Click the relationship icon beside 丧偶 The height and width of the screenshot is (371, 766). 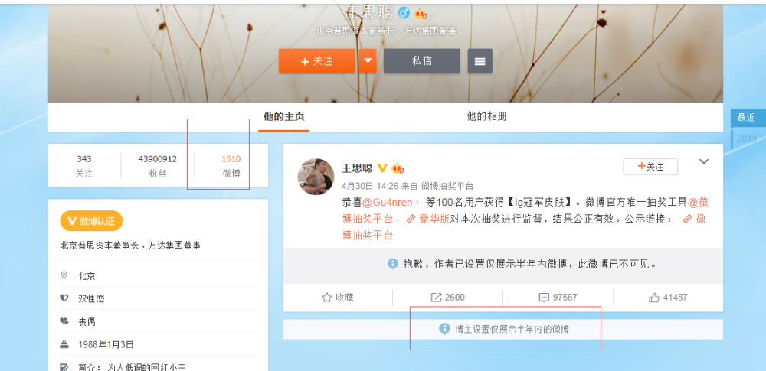point(64,321)
